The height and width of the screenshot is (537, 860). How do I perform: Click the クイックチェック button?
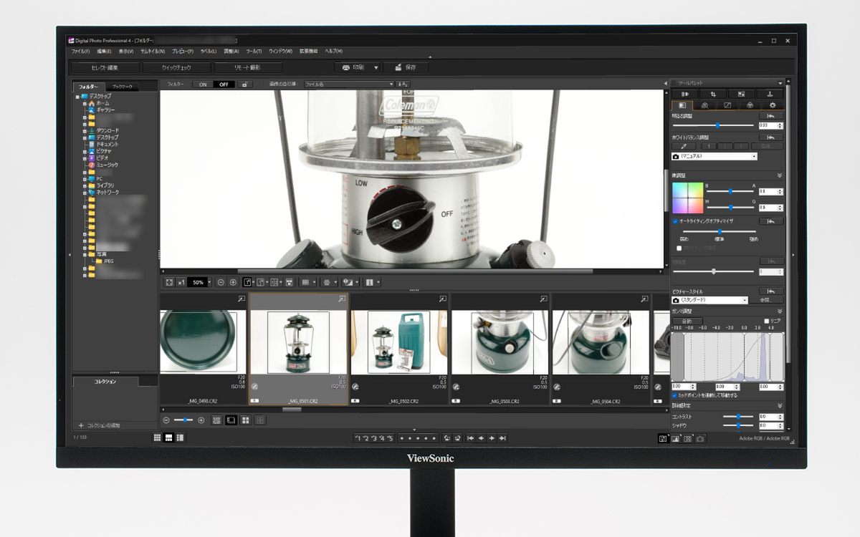point(176,67)
